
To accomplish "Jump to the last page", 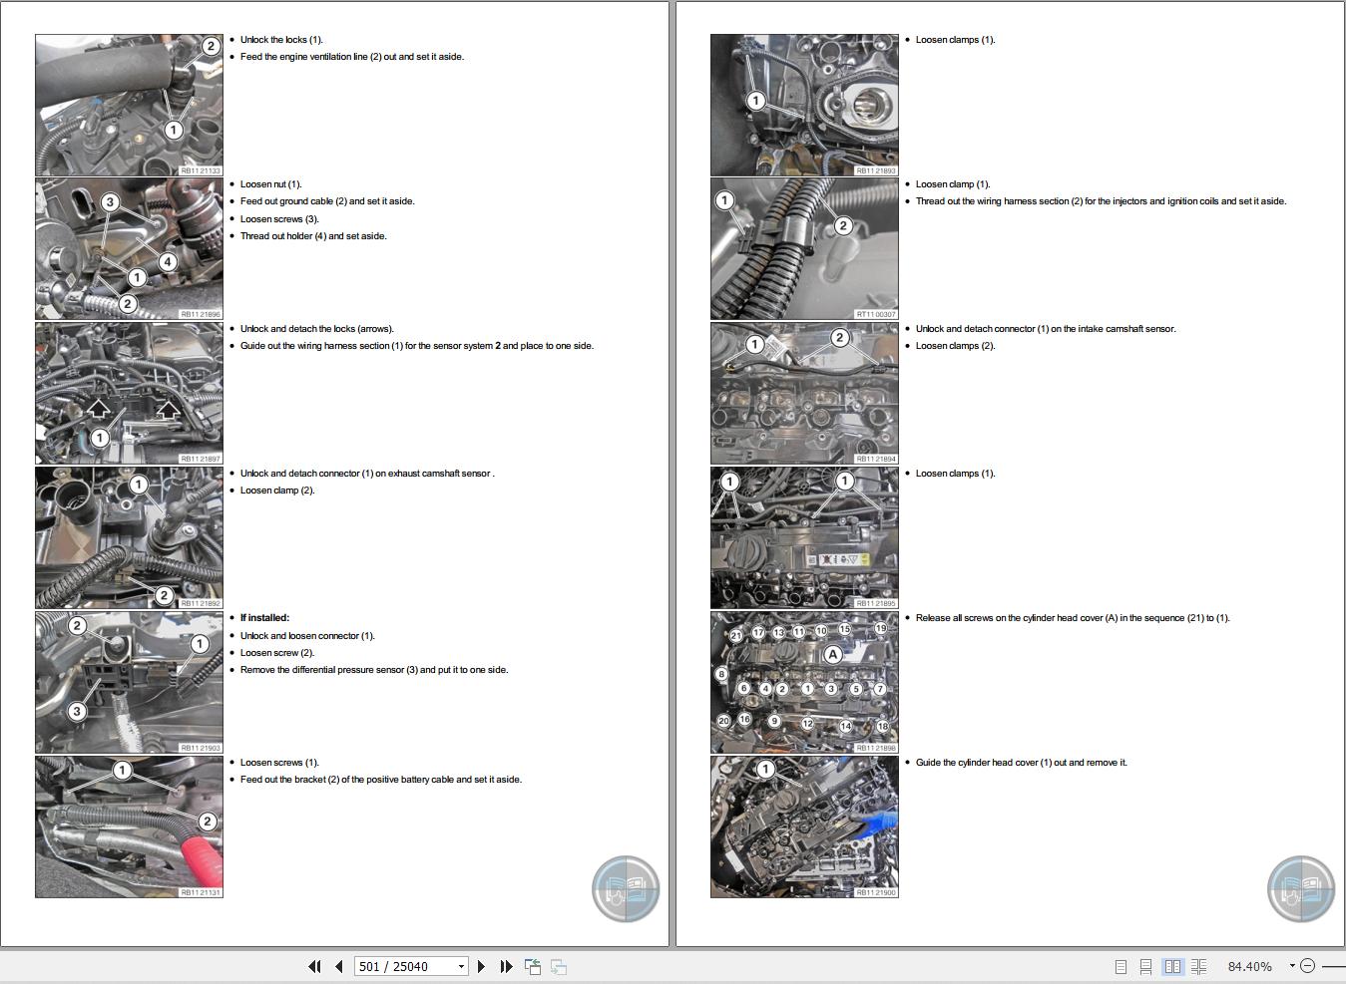I will coord(506,966).
